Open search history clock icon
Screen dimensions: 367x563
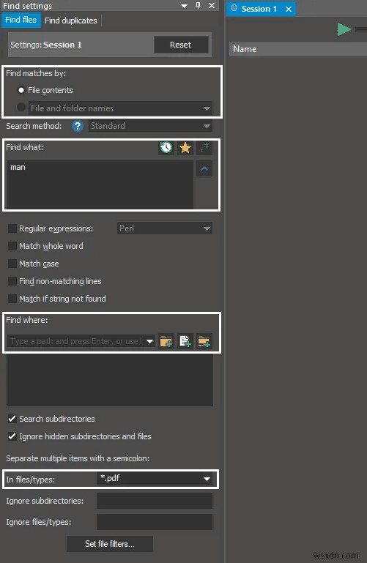(x=166, y=148)
